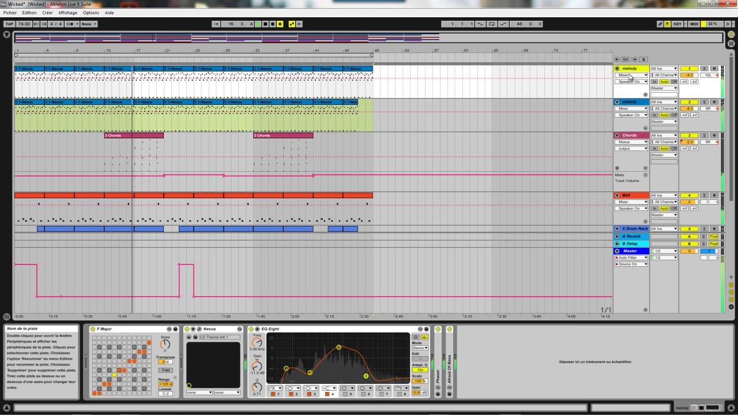The width and height of the screenshot is (738, 415).
Task: Toggle the EQ Eight device activator
Action: tap(251, 329)
